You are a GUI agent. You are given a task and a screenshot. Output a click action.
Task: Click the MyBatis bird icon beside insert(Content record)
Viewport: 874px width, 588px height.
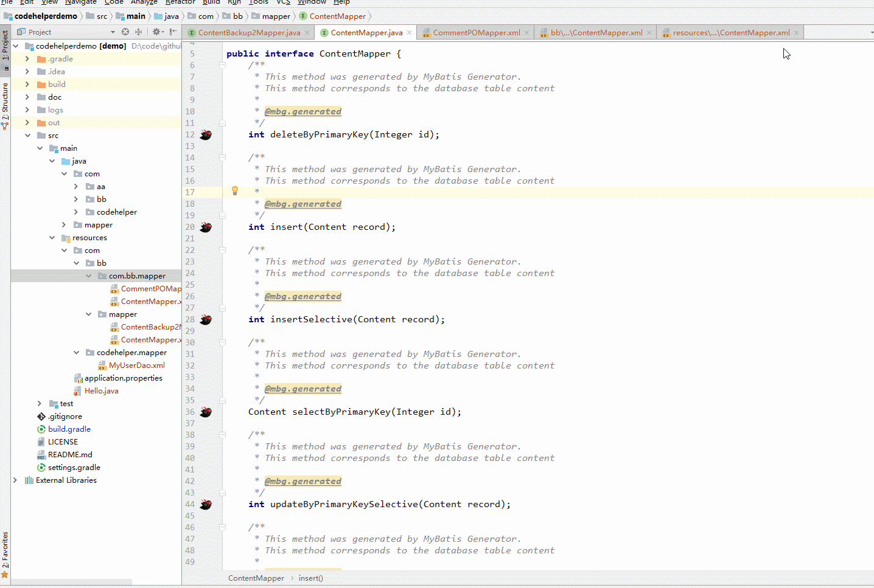(x=206, y=227)
